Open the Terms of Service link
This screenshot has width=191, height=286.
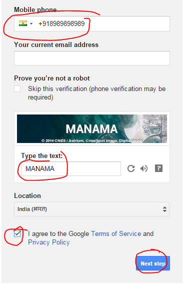point(116,233)
